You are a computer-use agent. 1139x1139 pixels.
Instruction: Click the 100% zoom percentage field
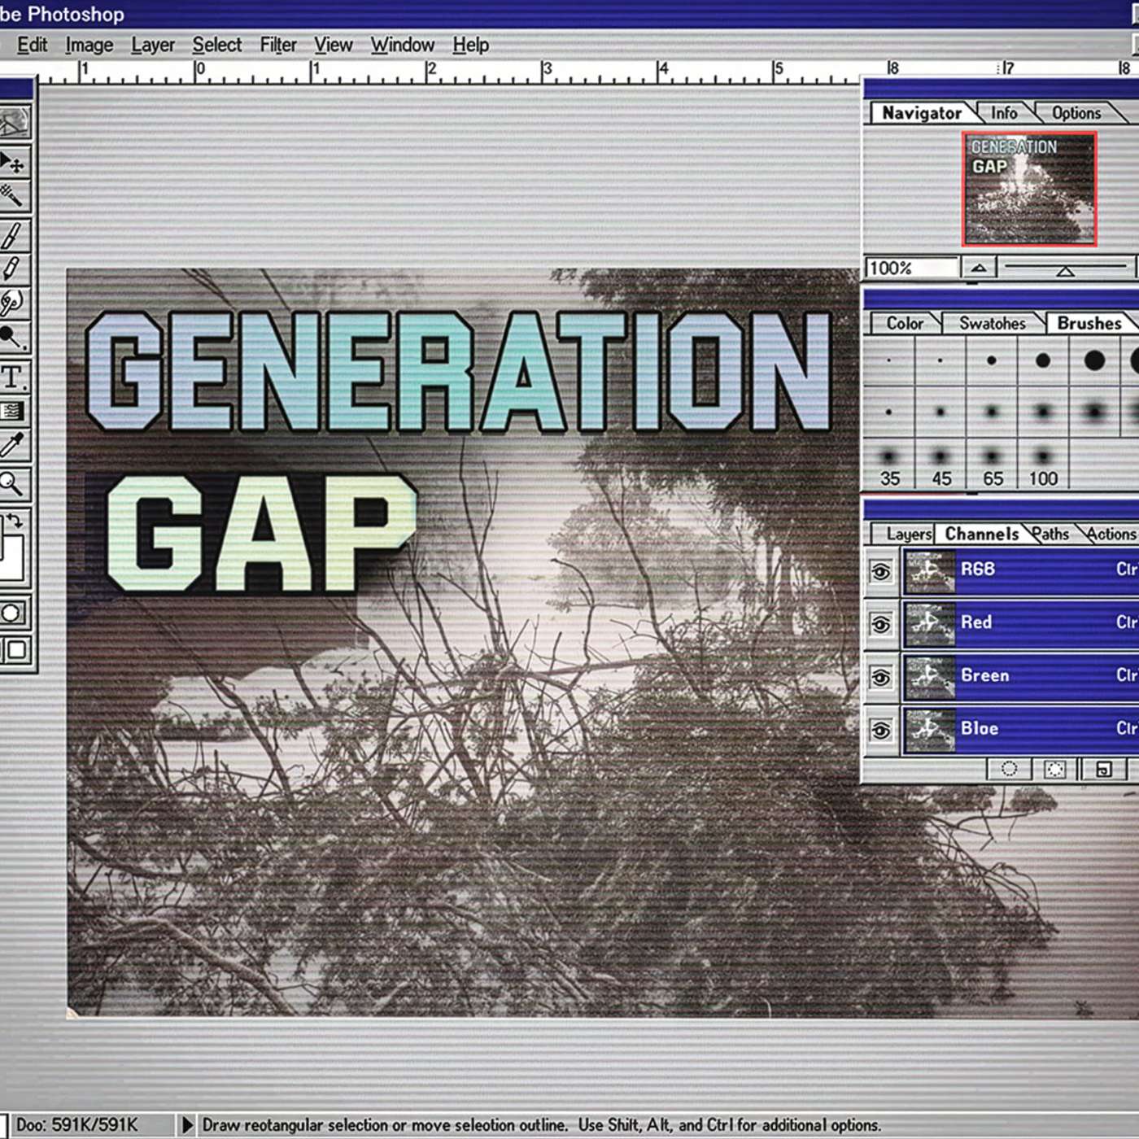[910, 268]
